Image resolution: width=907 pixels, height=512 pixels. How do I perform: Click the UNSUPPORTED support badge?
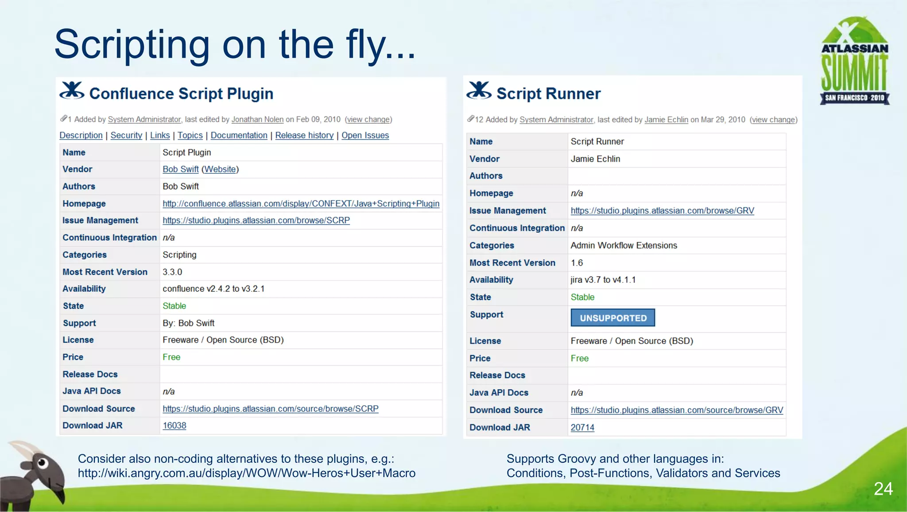(612, 318)
